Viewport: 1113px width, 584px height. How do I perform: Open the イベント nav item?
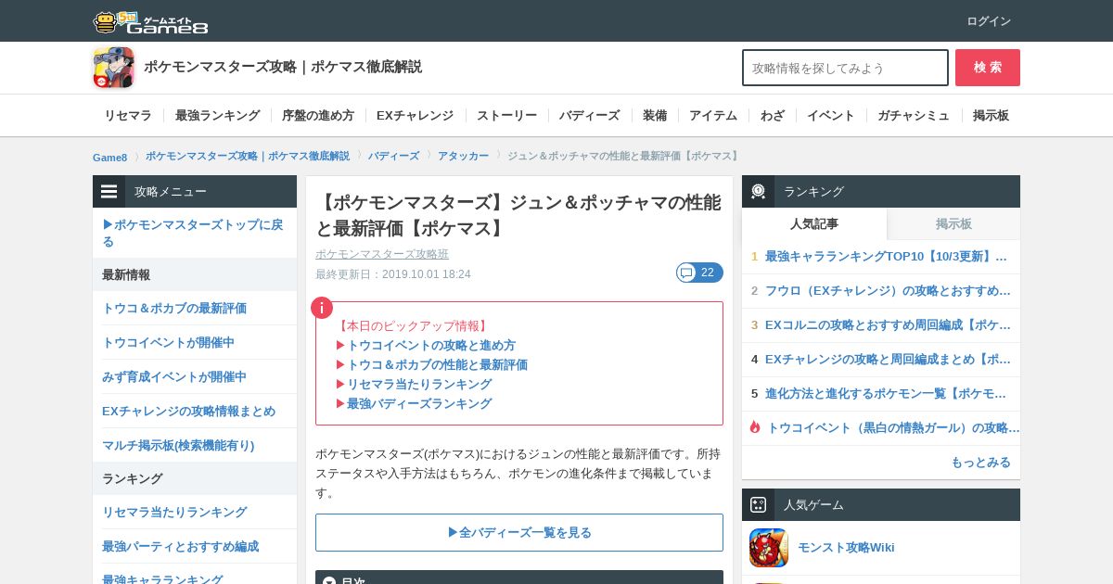pos(831,116)
